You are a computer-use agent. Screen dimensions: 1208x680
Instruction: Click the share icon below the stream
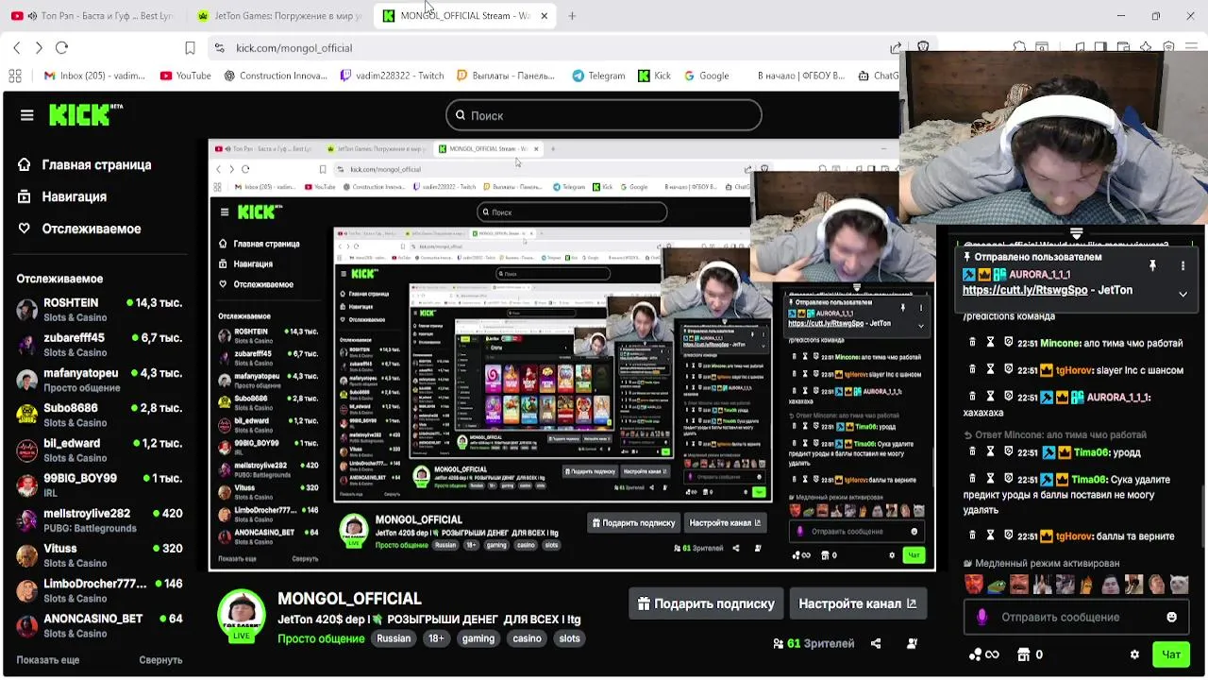click(x=876, y=643)
